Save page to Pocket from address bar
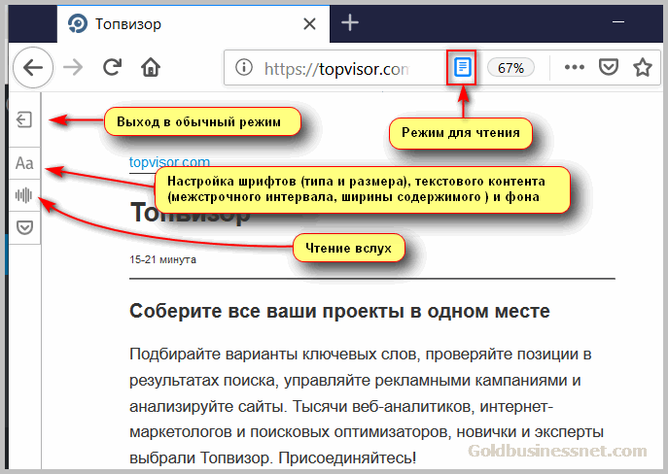The image size is (668, 474). (609, 67)
